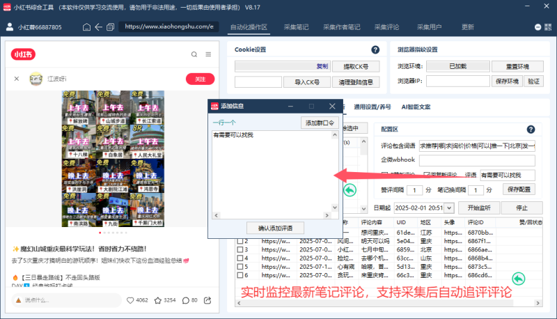The width and height of the screenshot is (557, 319).
Task: Click the results table's scroll right arrow
Action: point(538,303)
